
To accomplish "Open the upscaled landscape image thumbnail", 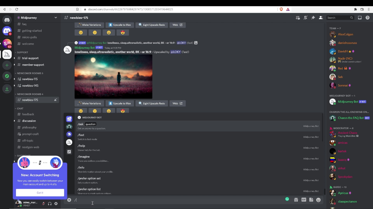I will pyautogui.click(x=113, y=76).
